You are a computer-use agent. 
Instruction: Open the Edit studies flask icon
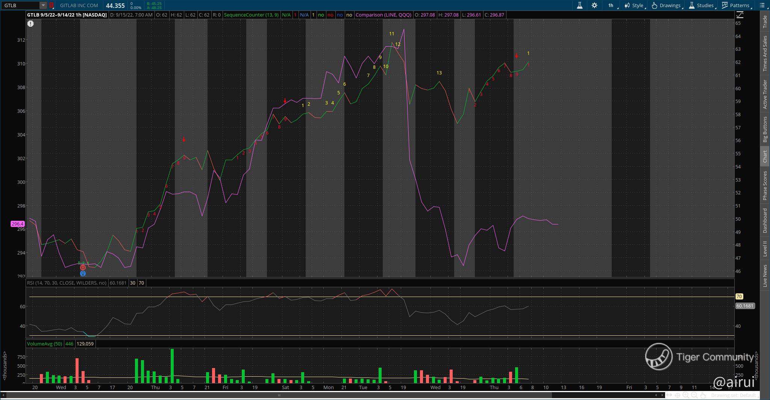[x=579, y=5]
